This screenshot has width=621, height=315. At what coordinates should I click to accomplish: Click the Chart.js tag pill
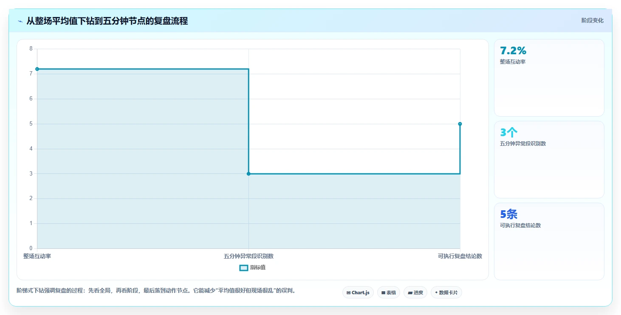coord(358,293)
